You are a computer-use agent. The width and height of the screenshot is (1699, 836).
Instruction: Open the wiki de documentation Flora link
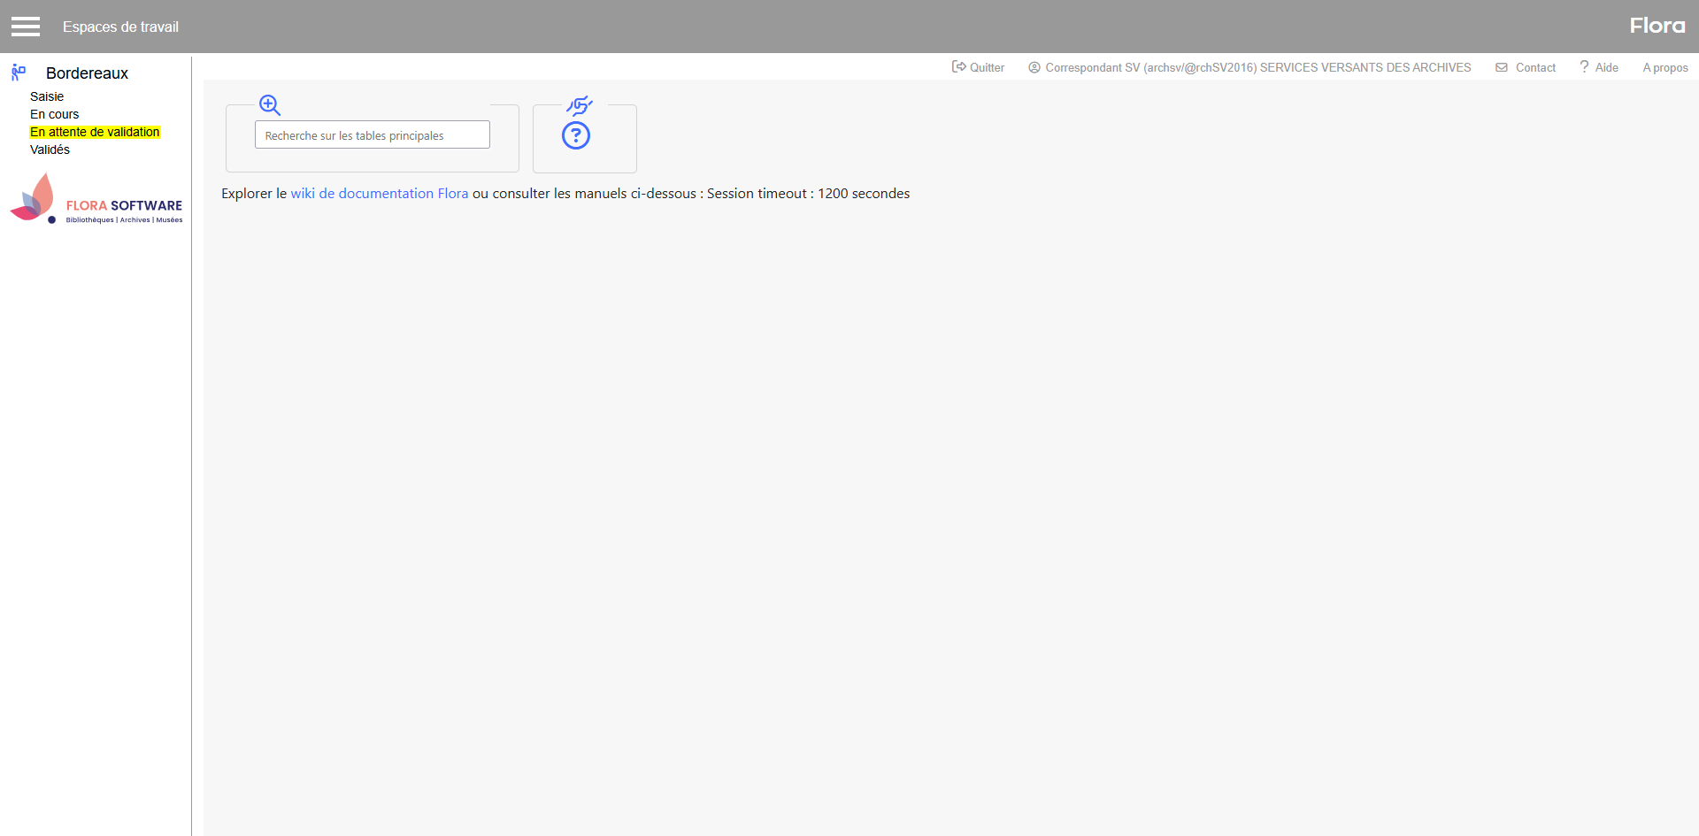pyautogui.click(x=379, y=194)
